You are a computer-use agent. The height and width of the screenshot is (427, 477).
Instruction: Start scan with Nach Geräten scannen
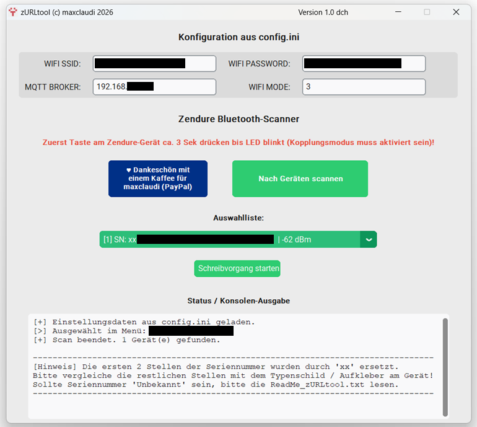[x=300, y=179]
